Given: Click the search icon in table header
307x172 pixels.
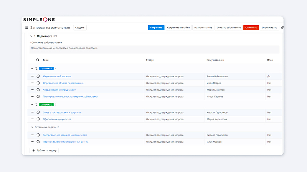Looking at the screenshot, I should [x=38, y=60].
